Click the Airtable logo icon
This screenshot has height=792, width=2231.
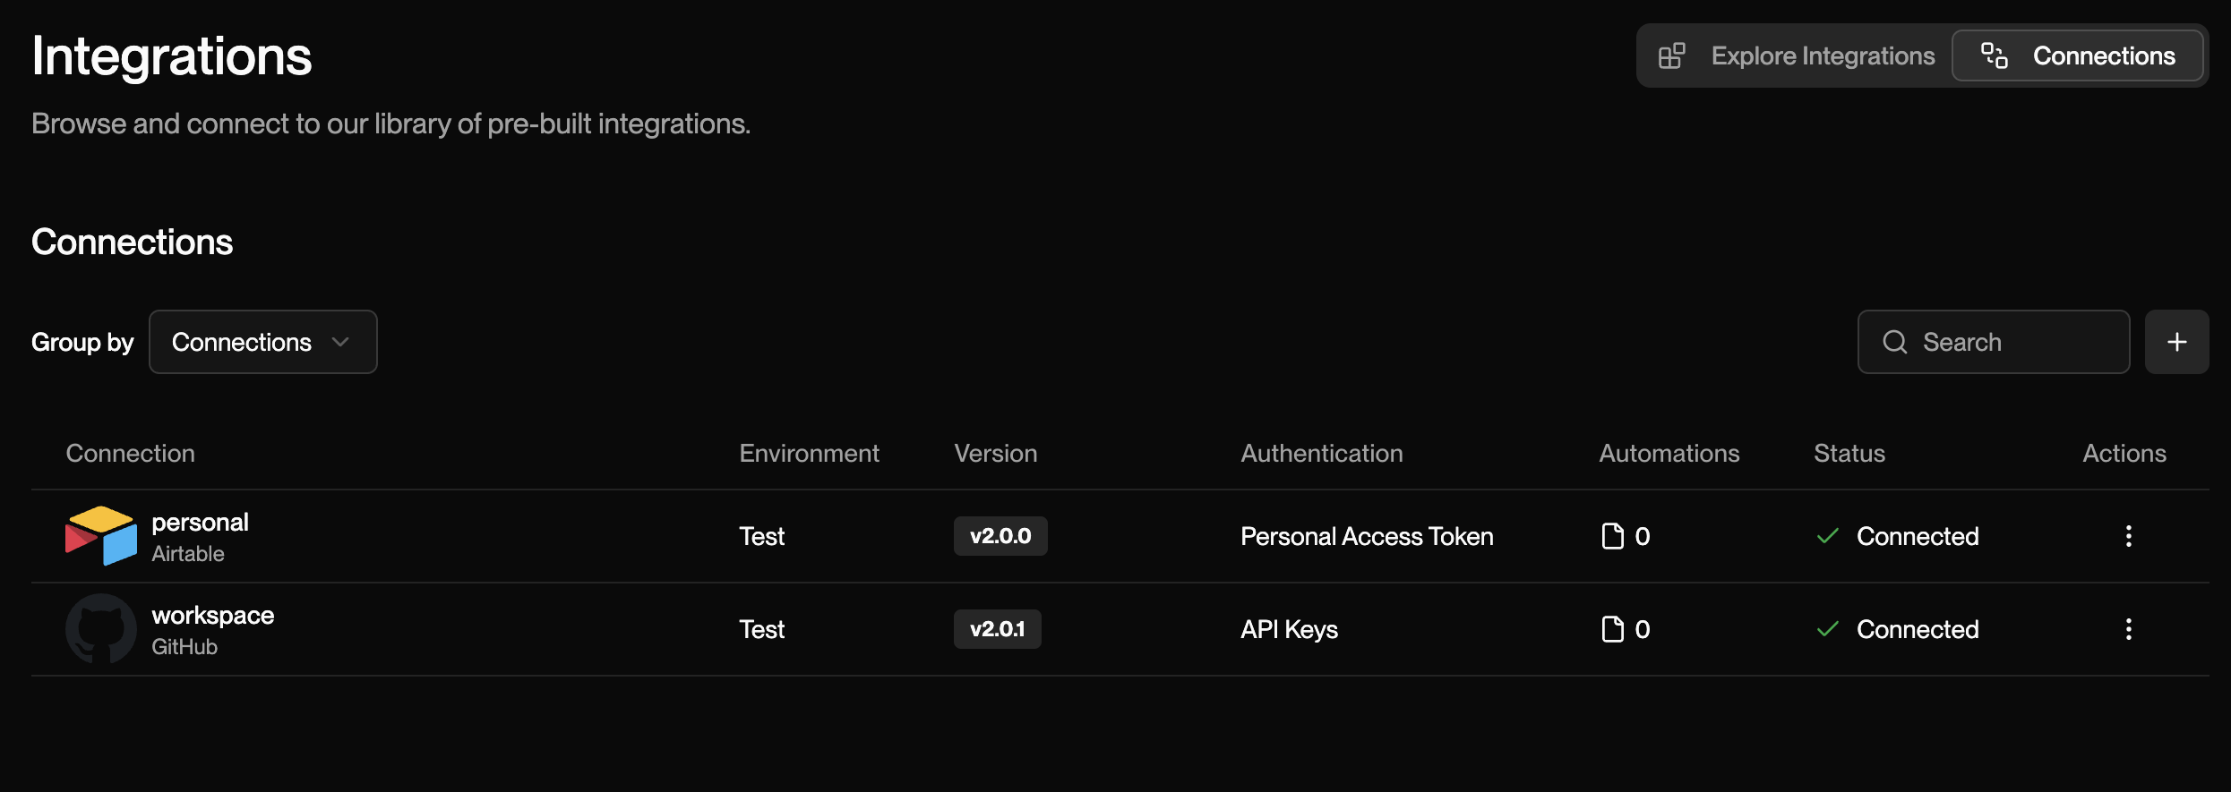point(101,535)
